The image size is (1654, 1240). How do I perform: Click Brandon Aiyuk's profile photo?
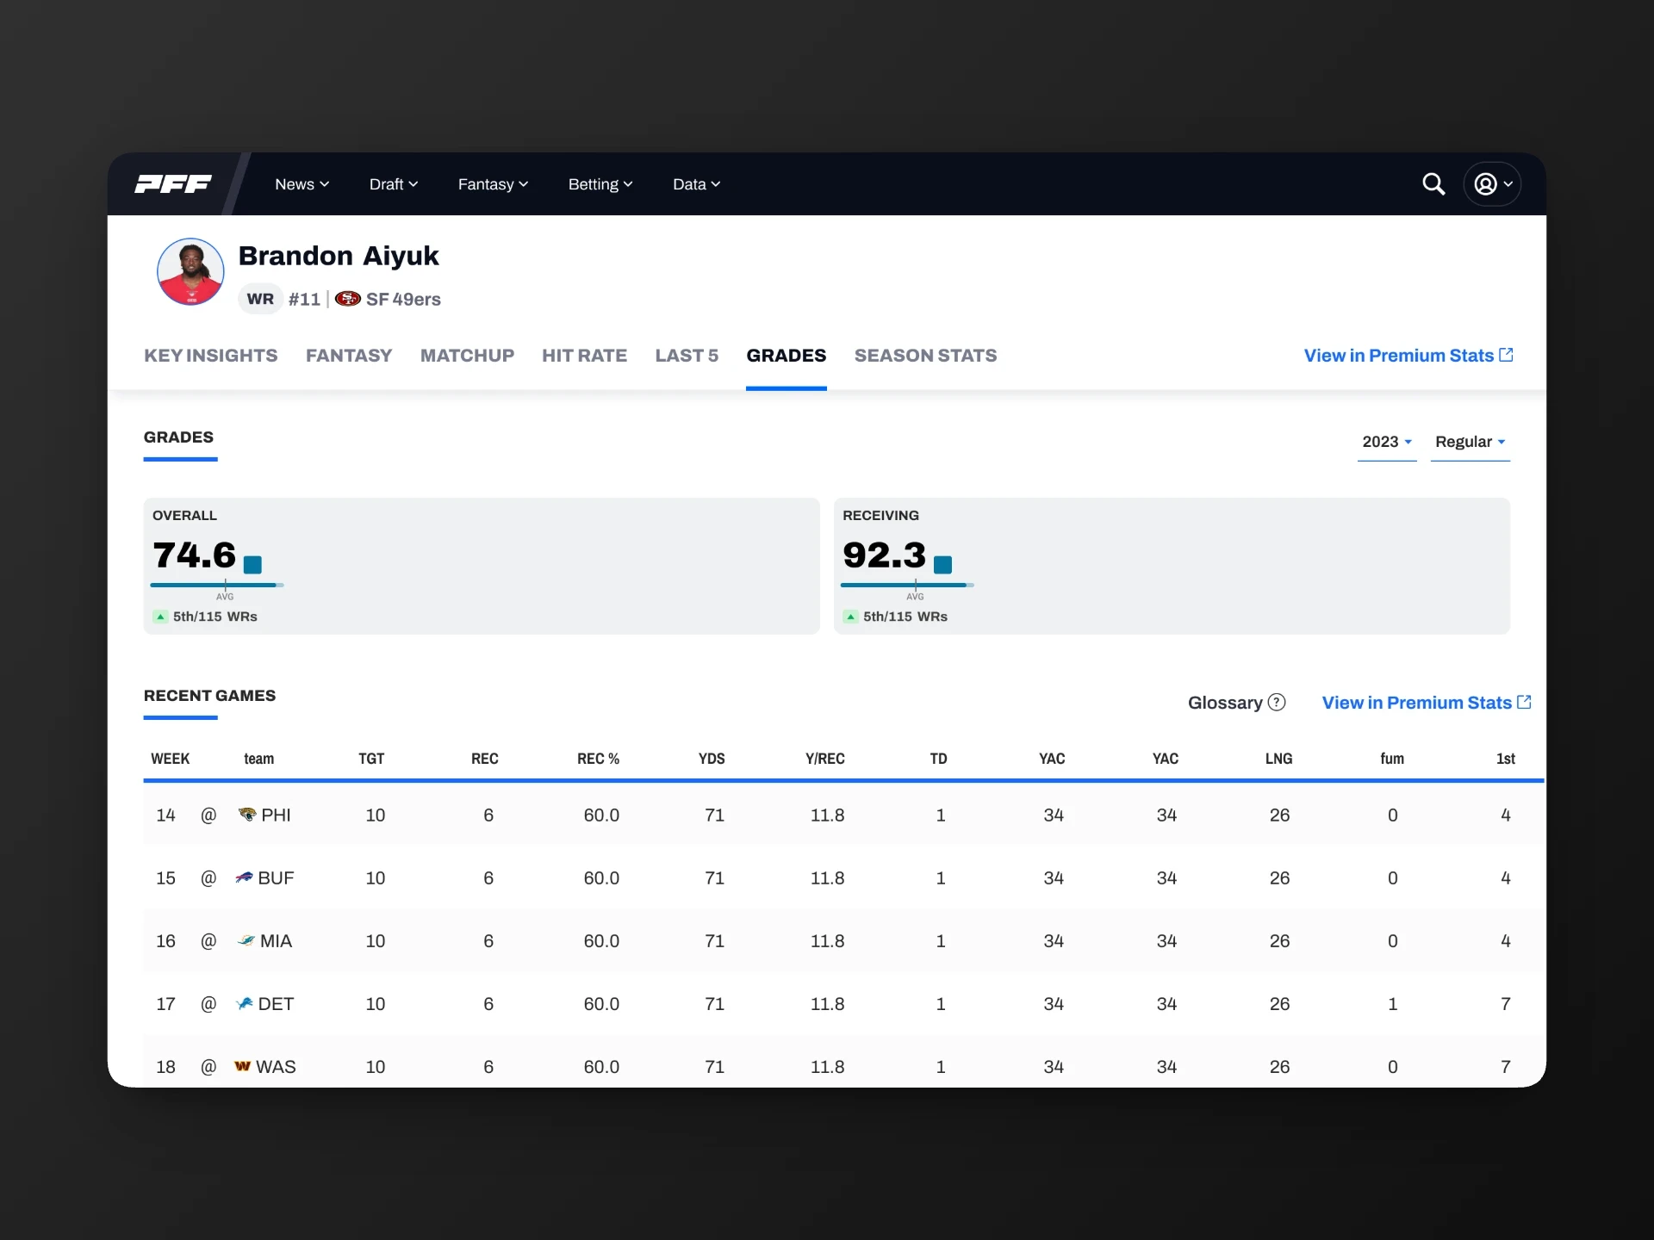(x=190, y=272)
